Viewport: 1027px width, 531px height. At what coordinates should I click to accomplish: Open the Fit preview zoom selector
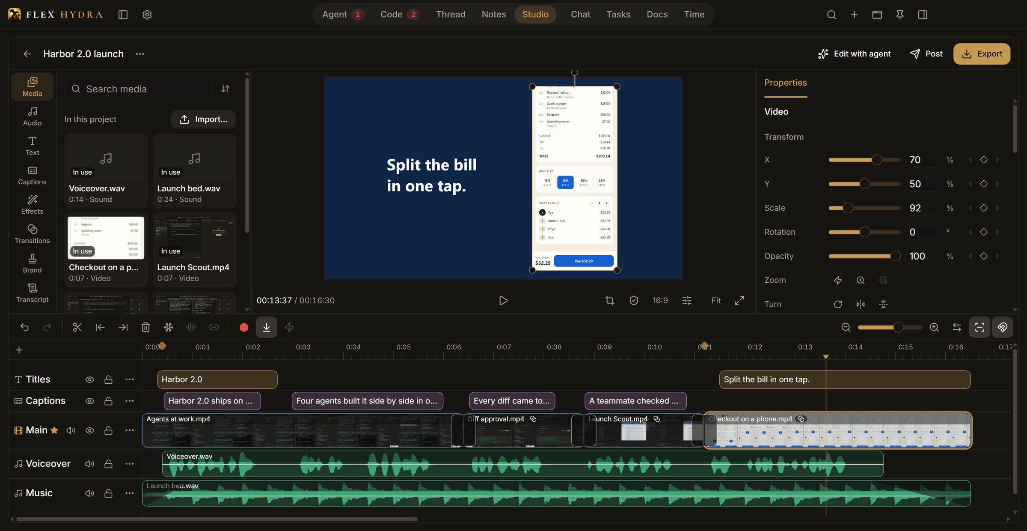pyautogui.click(x=716, y=301)
